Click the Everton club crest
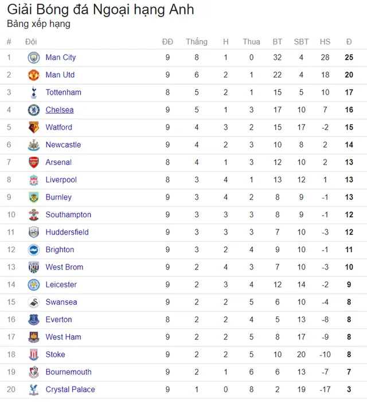This screenshot has width=367, height=402. (34, 319)
